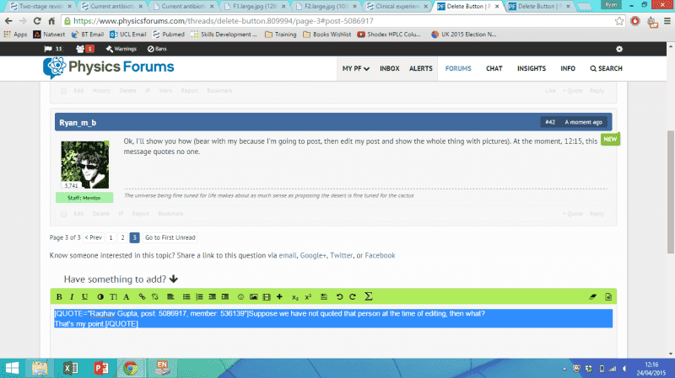Screen dimensions: 675x378
Task: Reload the page in Chrome
Action: 37,21
